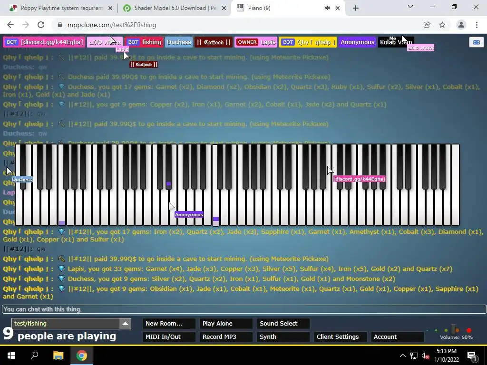This screenshot has height=365, width=487.
Task: Select the Catfood user tag
Action: 214,42
